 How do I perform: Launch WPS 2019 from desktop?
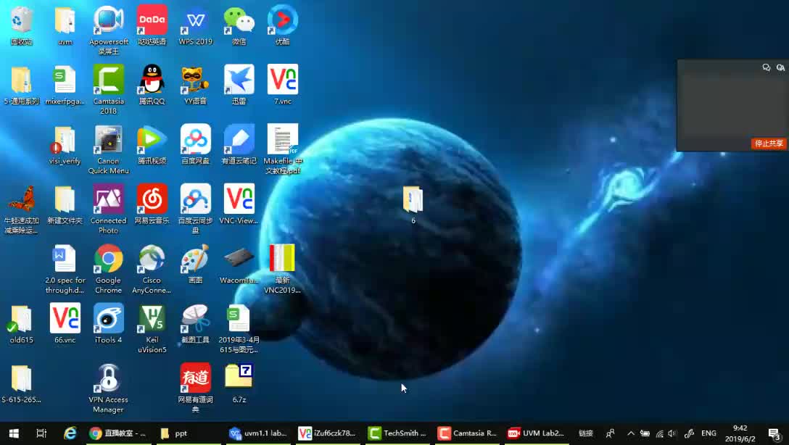[195, 25]
